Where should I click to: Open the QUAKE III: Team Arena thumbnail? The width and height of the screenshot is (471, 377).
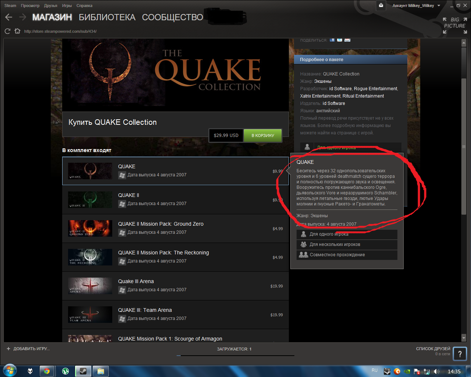click(90, 315)
